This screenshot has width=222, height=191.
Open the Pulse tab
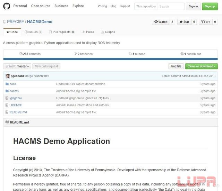(x=88, y=32)
